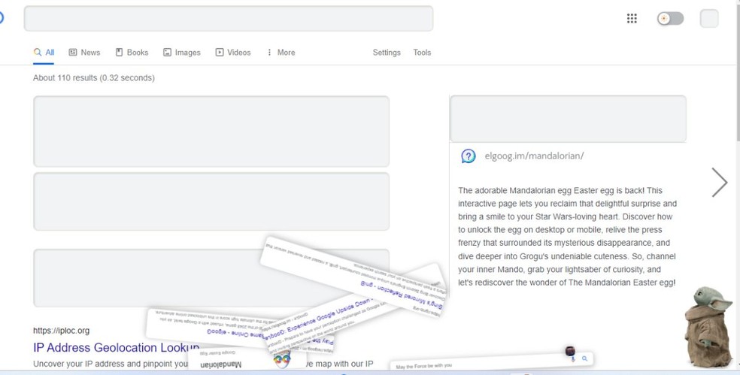Click the second grey placeholder result card
The height and width of the screenshot is (375, 740).
point(211,201)
